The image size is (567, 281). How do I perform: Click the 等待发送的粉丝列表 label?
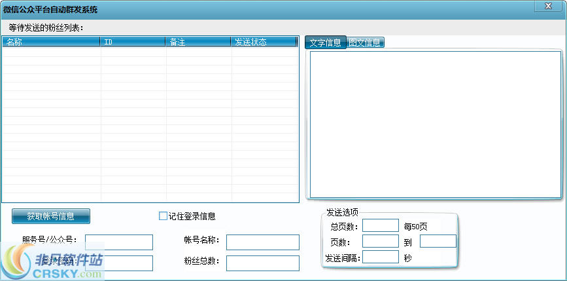coord(46,28)
